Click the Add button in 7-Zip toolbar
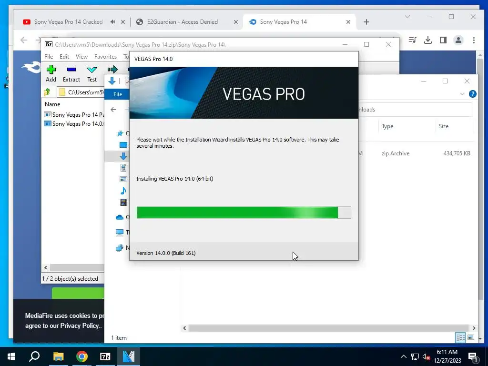Screen dimensions: 488x366 pos(51,73)
